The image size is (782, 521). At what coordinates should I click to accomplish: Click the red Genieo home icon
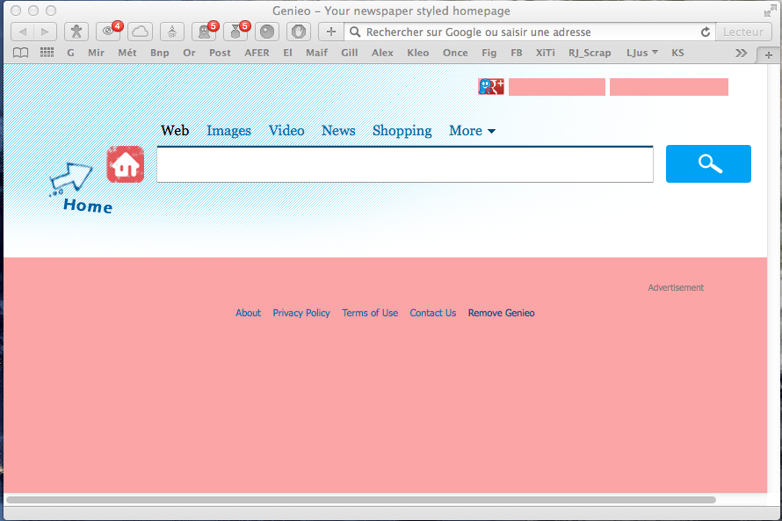tap(126, 164)
